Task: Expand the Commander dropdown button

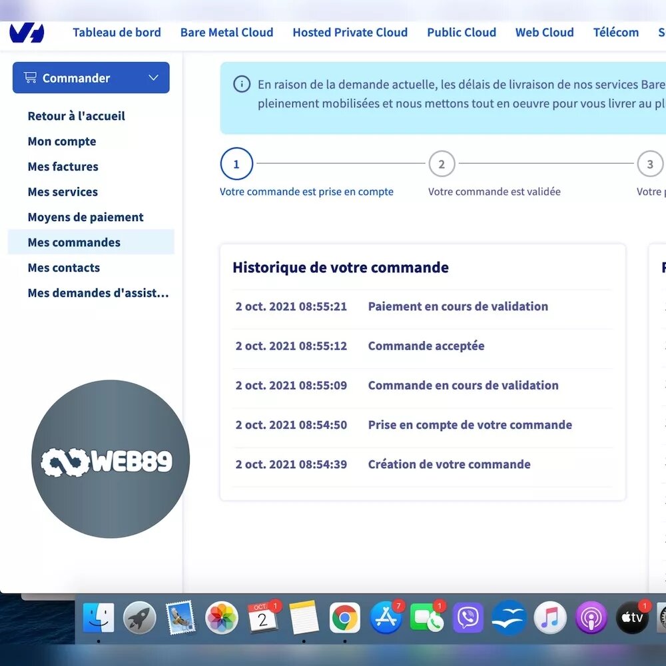Action: click(x=91, y=78)
